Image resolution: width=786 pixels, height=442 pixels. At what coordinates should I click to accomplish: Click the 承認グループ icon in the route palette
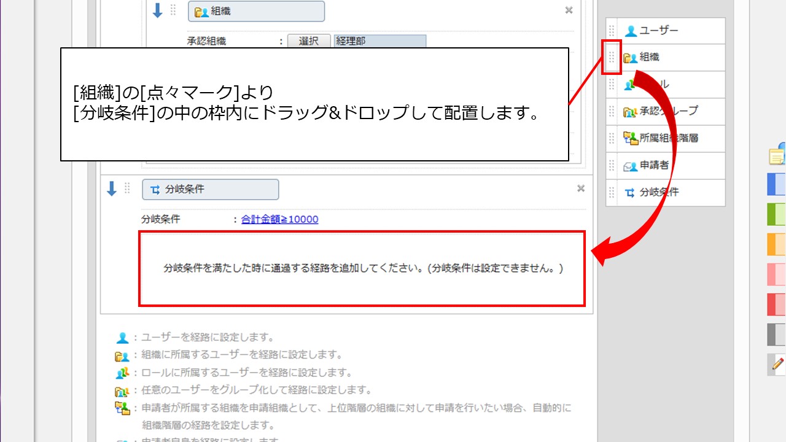click(x=631, y=112)
